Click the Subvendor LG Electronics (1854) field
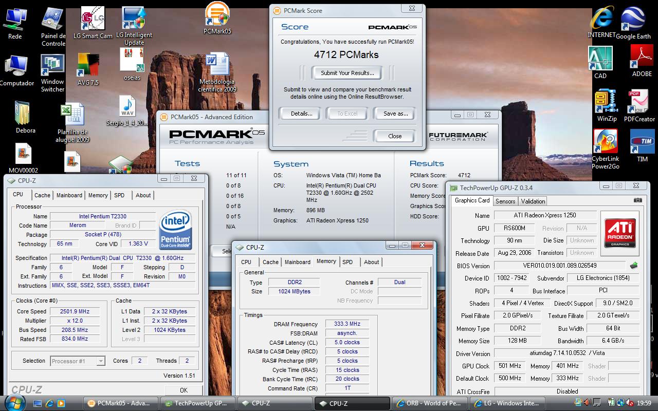Image resolution: width=658 pixels, height=411 pixels. click(604, 278)
